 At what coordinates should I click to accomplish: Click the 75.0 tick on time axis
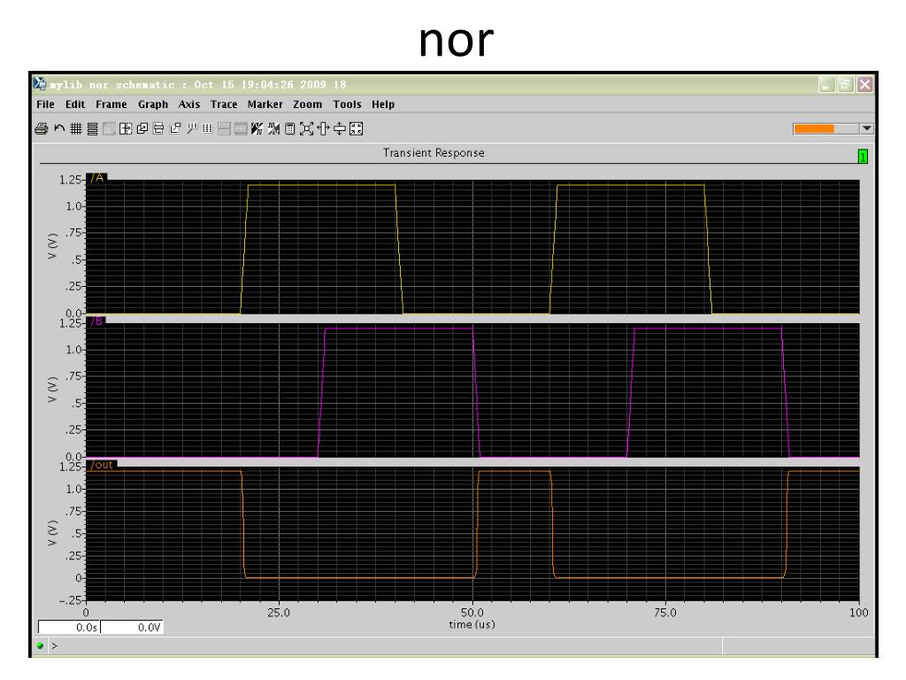point(665,613)
